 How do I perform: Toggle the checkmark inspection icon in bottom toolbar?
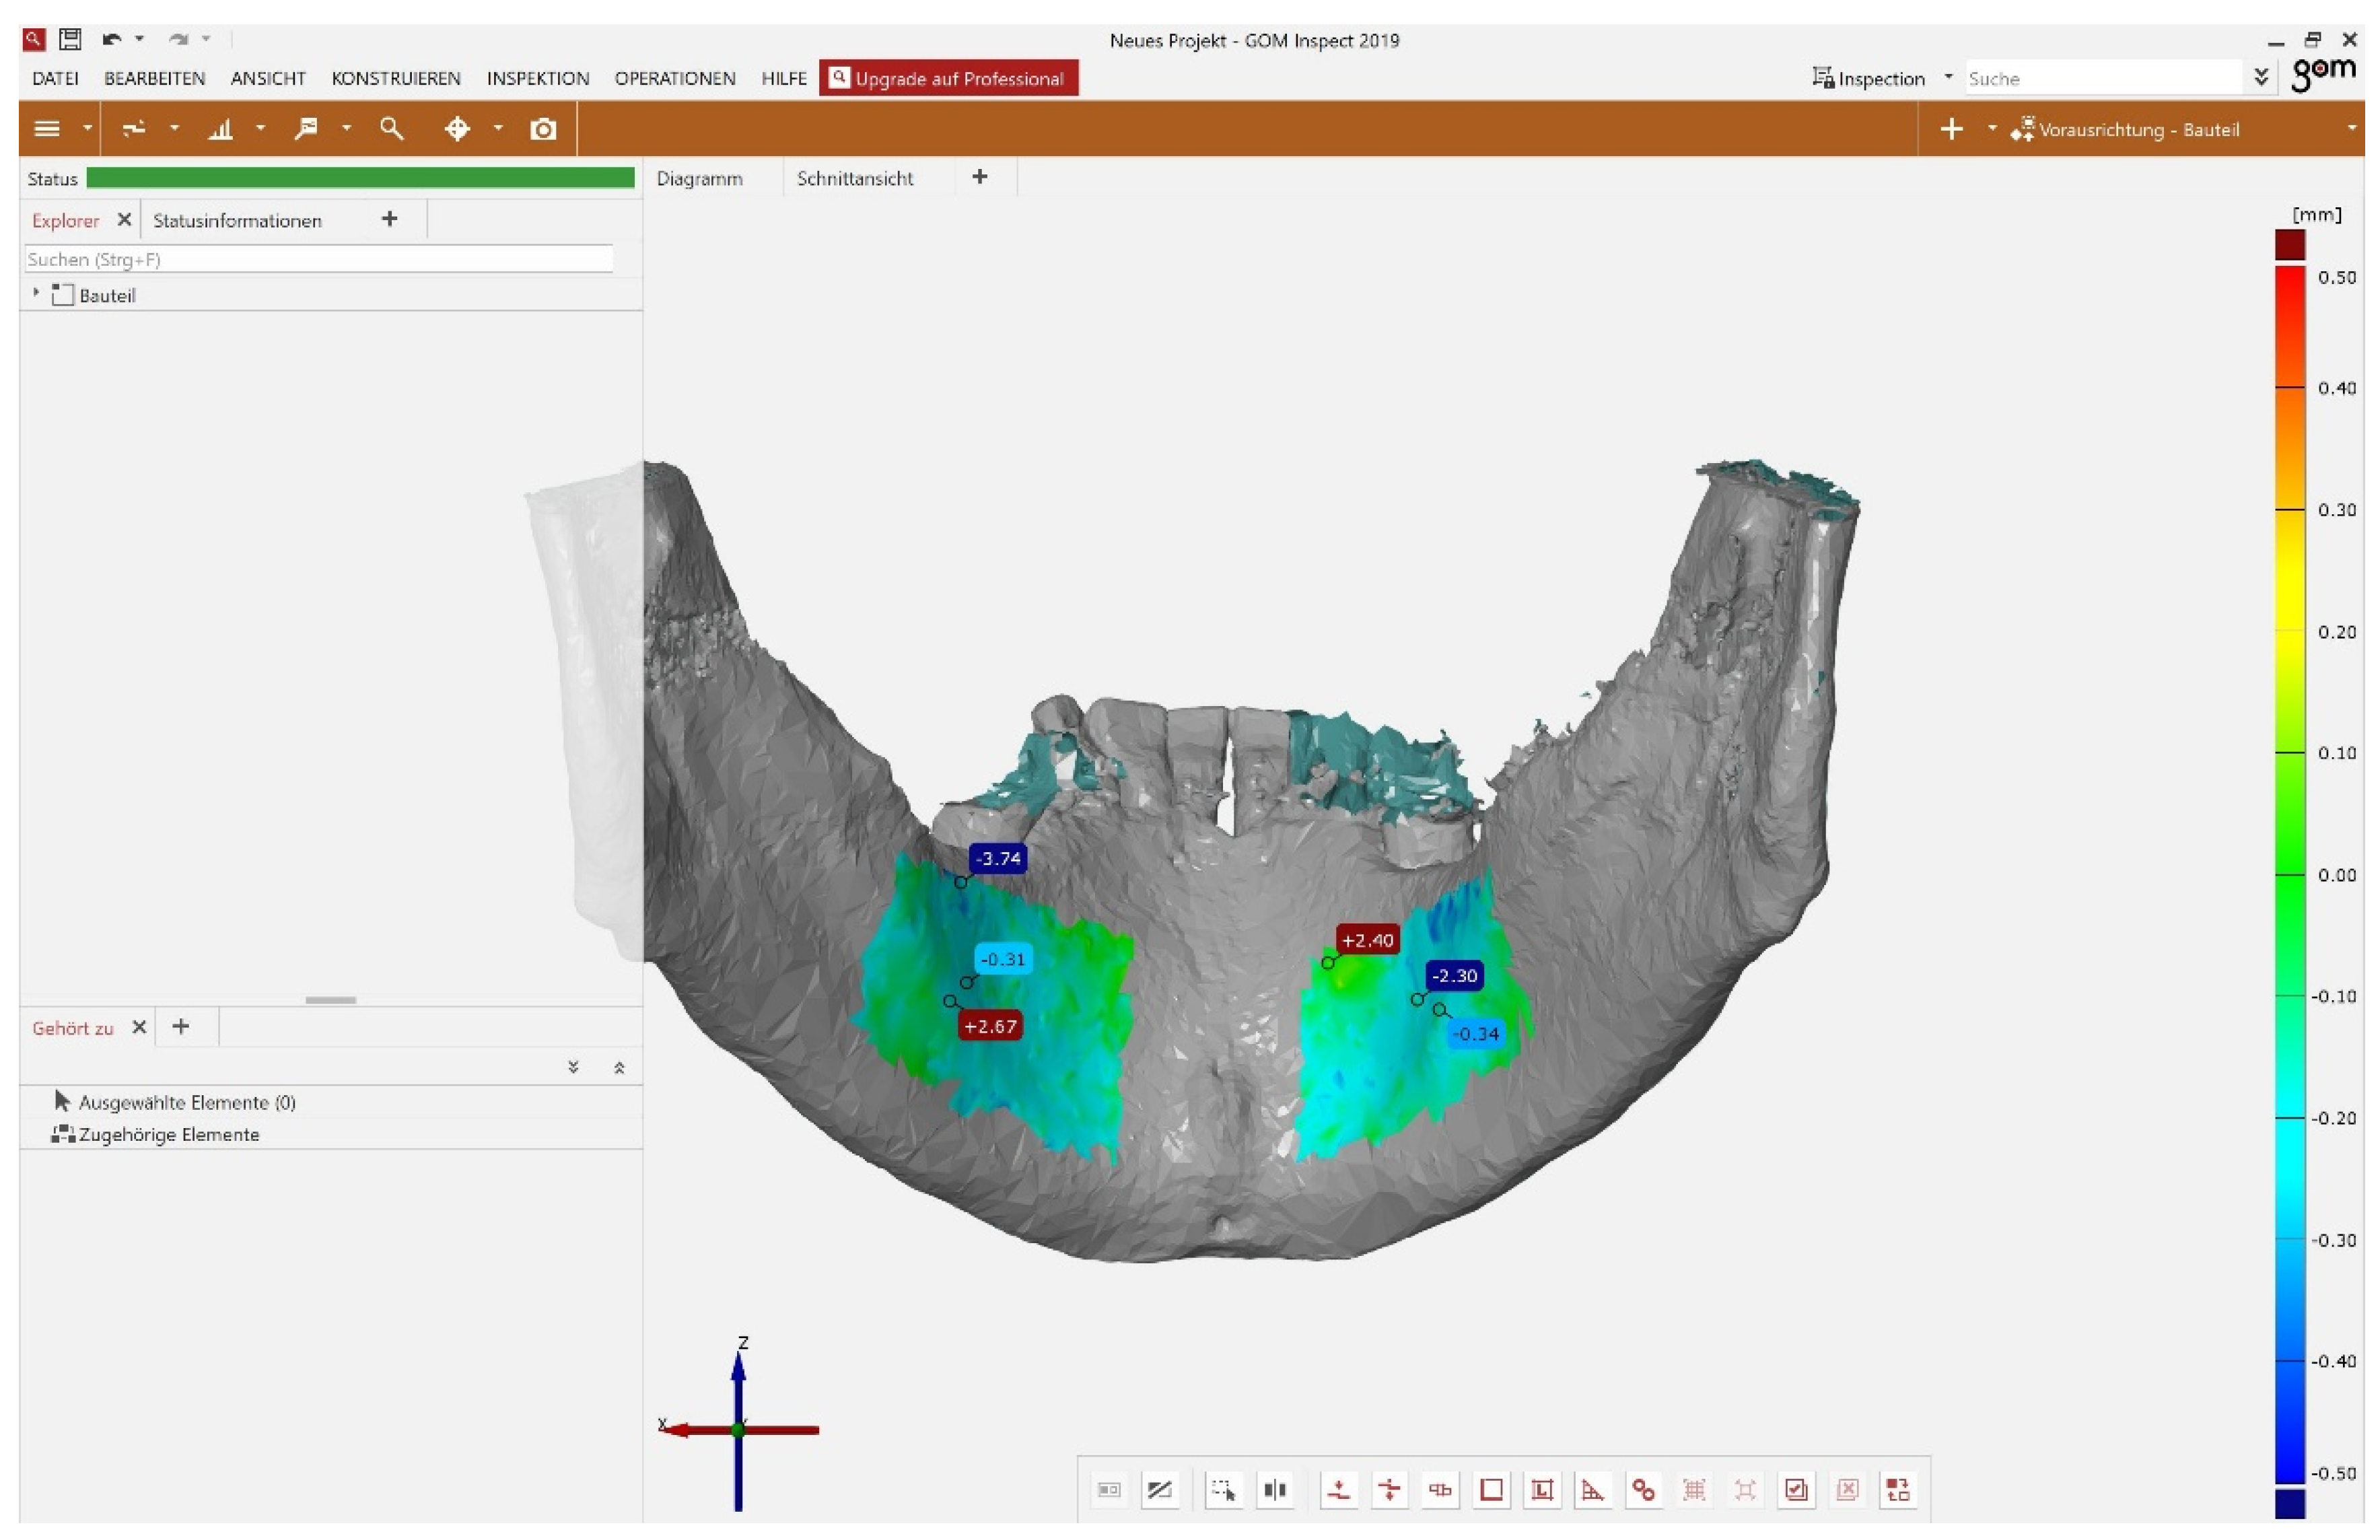click(1796, 1490)
